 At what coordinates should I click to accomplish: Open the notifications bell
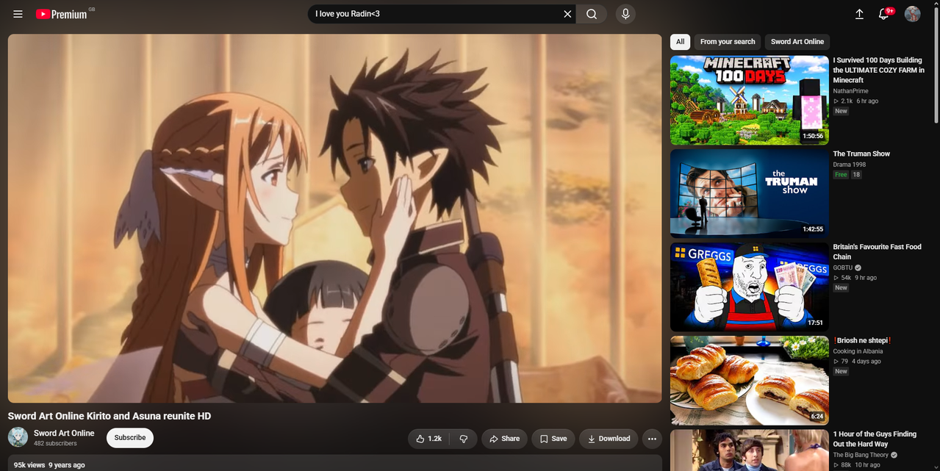click(885, 14)
